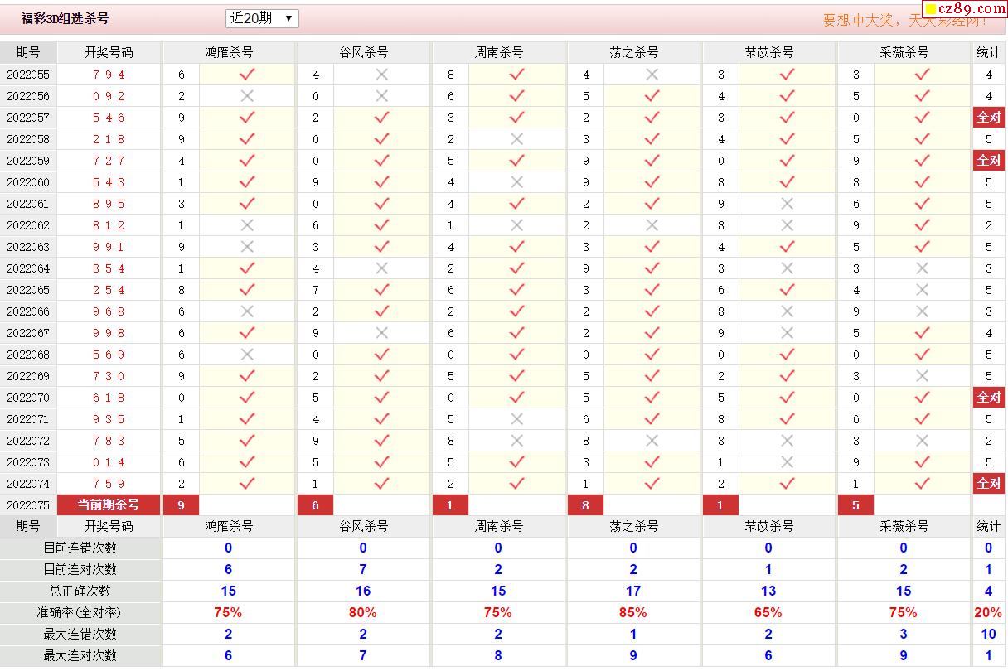Screen dimensions: 1008x671
Task: Click 荡之杀号 cross mark in row 2022072
Action: pyautogui.click(x=652, y=441)
